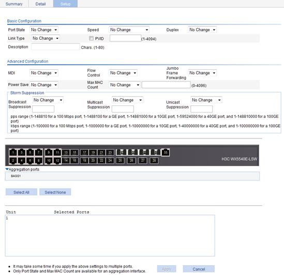284x275 pixels.
Task: Select port 12 on the device panel
Action: 57,160
